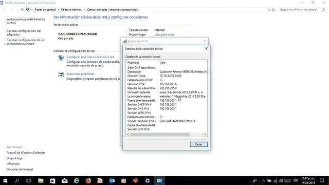Go to Redes e Internet breadcrumb

click(71, 10)
